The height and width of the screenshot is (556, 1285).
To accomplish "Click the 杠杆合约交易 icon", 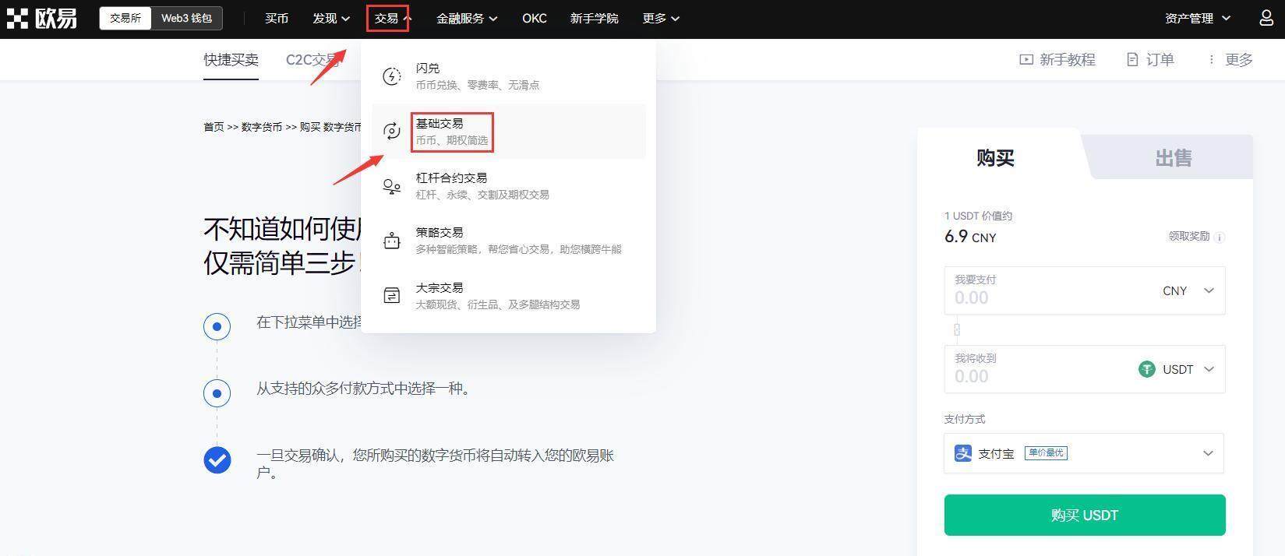I will 392,186.
